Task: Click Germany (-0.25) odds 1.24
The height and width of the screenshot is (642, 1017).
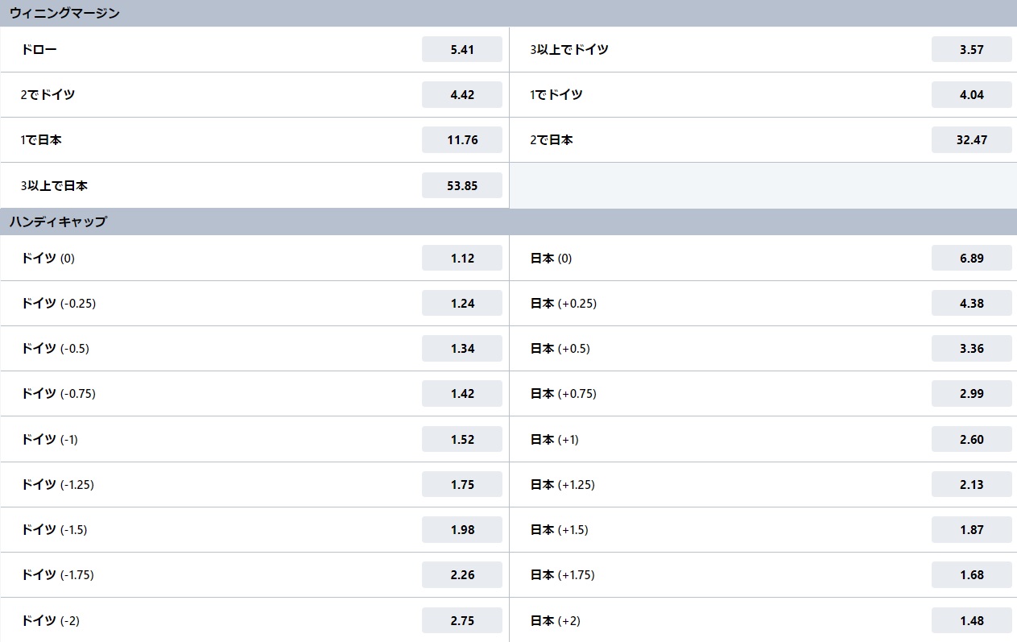Action: point(462,303)
